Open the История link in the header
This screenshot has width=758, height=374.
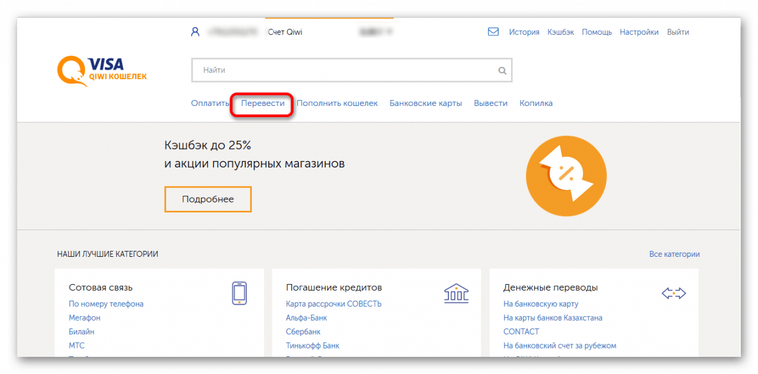point(524,32)
